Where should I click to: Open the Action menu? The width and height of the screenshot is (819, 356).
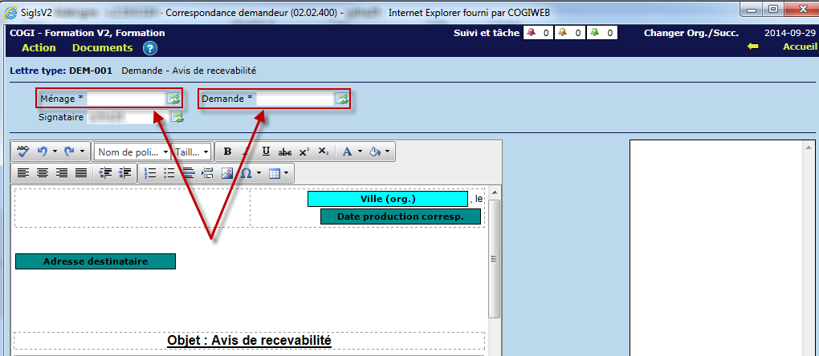pyautogui.click(x=39, y=48)
